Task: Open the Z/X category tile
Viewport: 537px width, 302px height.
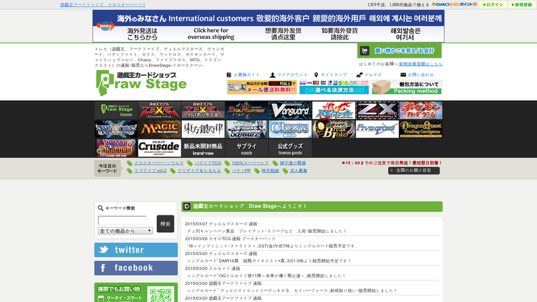Action: pos(377,110)
